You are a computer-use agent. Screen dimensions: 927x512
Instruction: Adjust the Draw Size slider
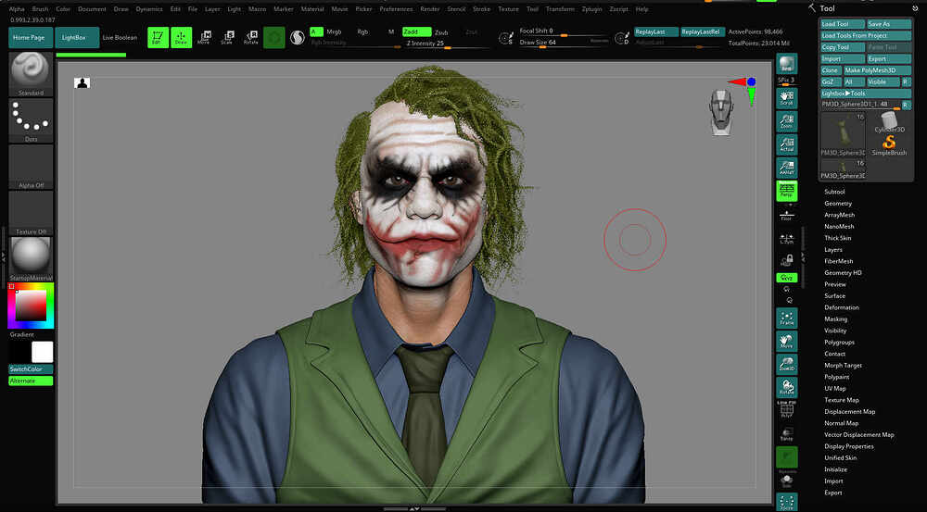point(564,43)
